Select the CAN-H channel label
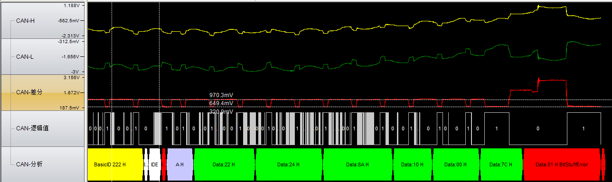This screenshot has height=182, width=612. [x=26, y=20]
